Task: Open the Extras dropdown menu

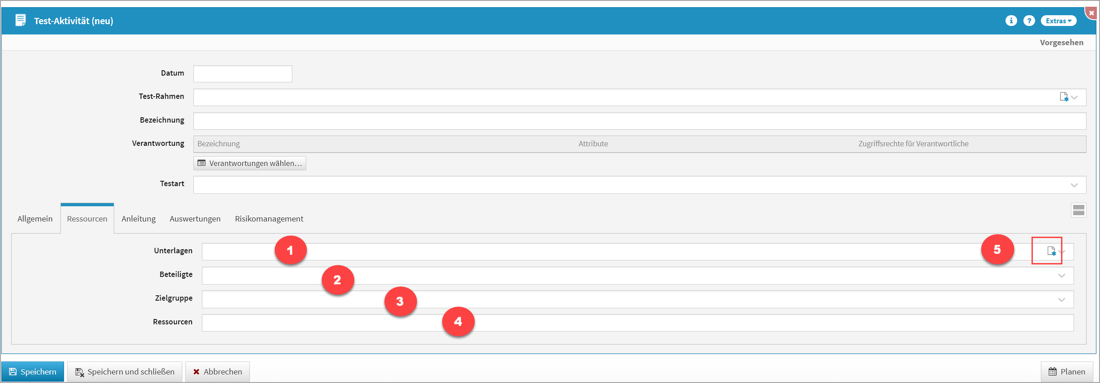Action: (1058, 21)
